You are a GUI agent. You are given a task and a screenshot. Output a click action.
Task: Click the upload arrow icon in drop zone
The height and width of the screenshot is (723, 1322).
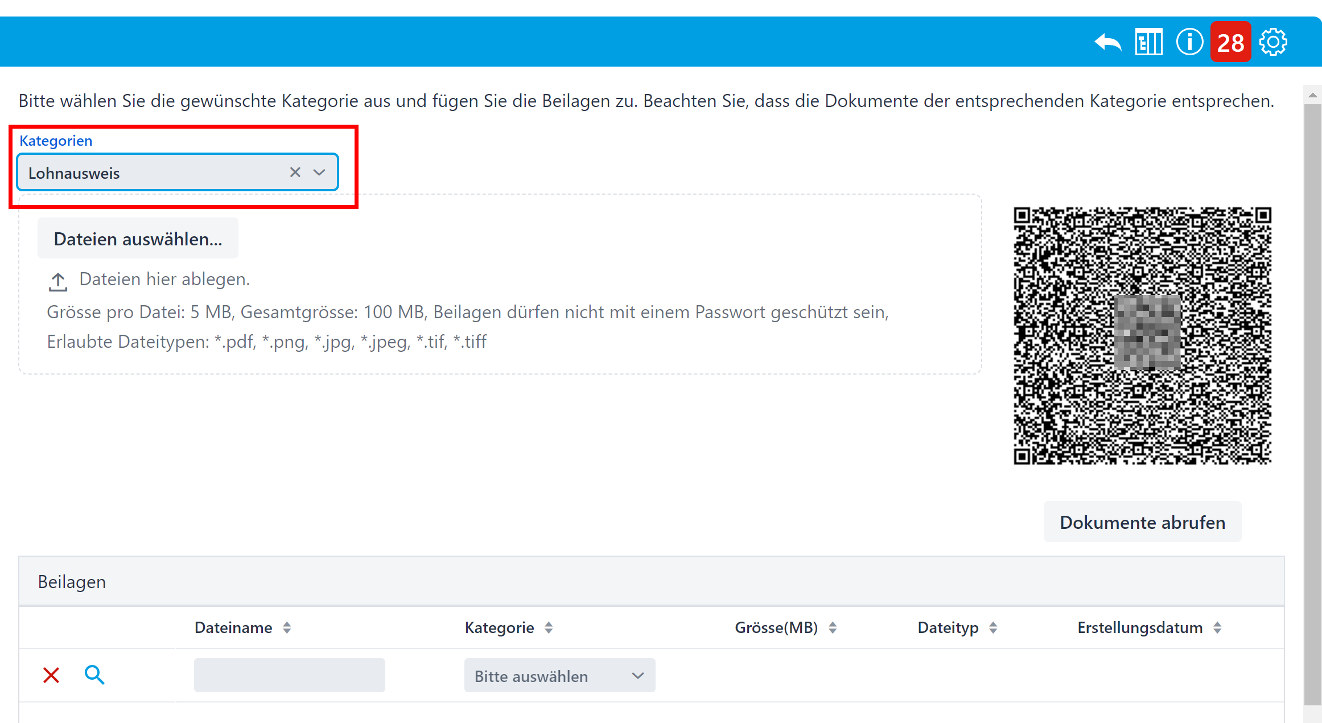click(x=57, y=281)
